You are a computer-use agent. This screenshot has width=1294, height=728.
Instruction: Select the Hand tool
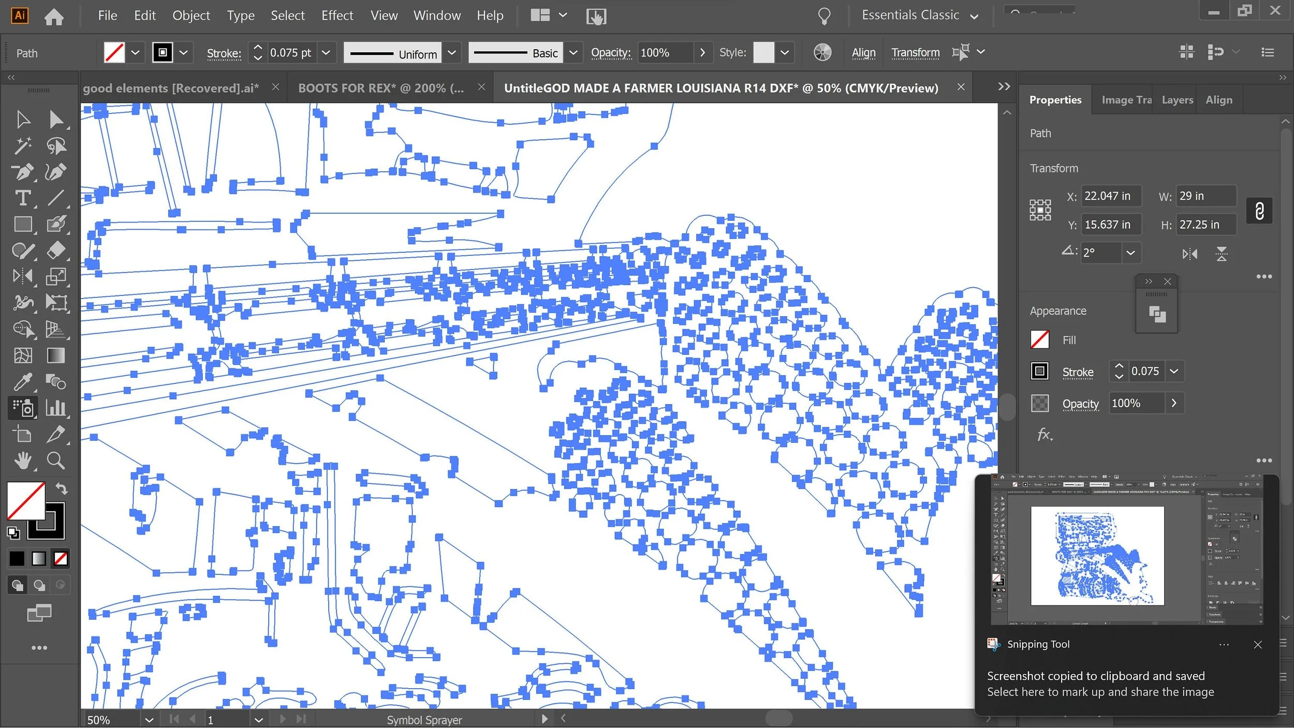pyautogui.click(x=22, y=460)
